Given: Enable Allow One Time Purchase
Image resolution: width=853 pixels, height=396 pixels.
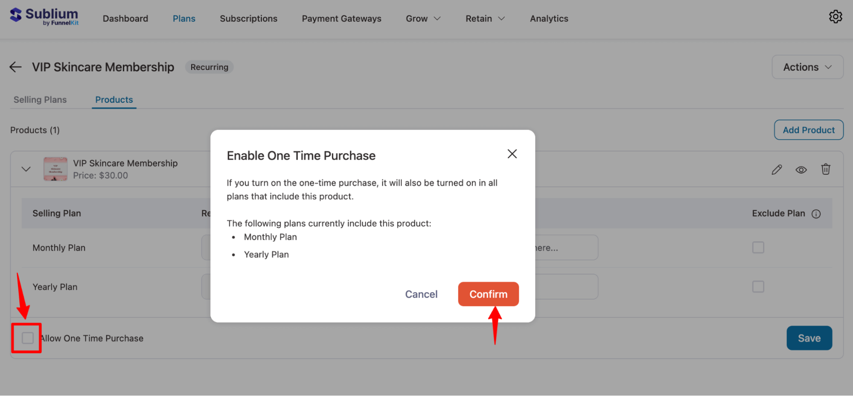Looking at the screenshot, I should [x=27, y=338].
